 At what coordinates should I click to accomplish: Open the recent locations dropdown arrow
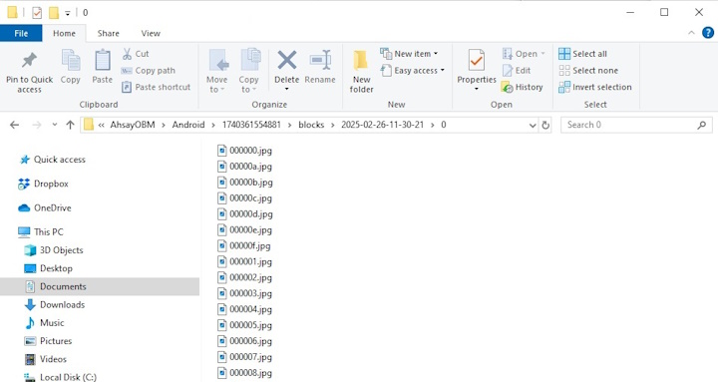click(55, 125)
